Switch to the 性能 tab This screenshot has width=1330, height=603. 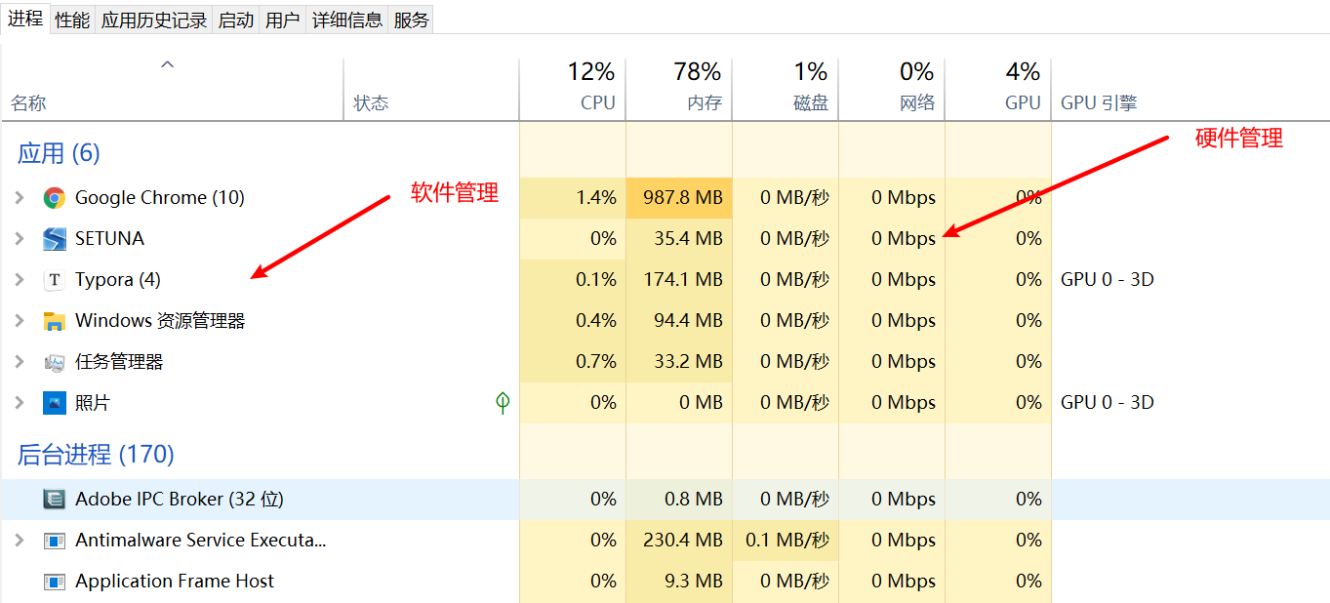pyautogui.click(x=72, y=20)
